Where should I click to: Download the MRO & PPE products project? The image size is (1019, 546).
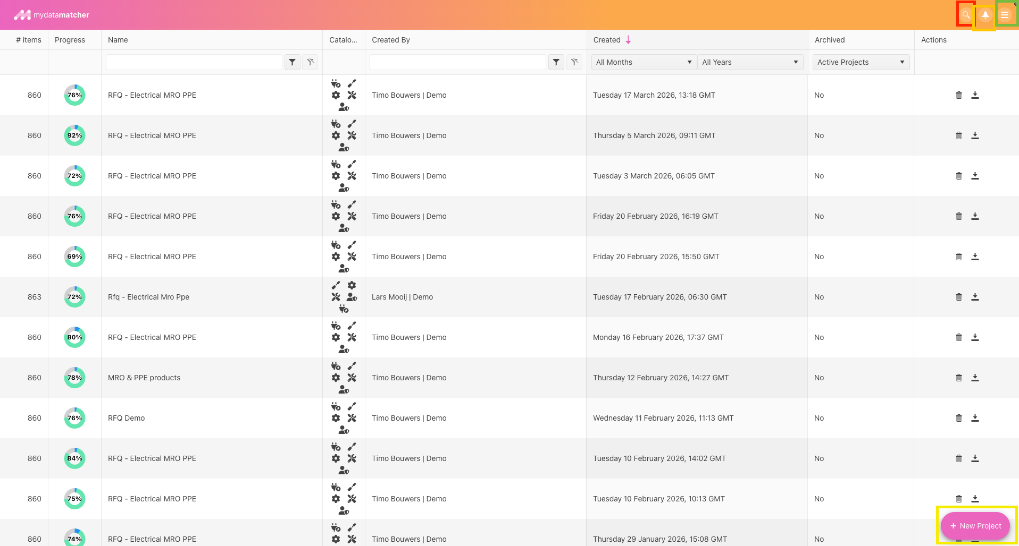coord(975,378)
